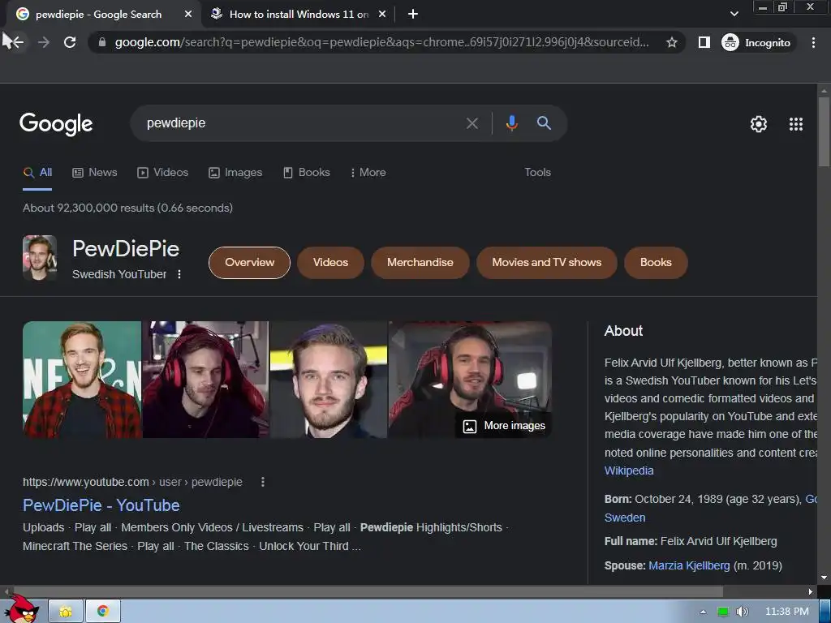This screenshot has width=831, height=623.
Task: Open the browser side panel icon
Action: (704, 42)
